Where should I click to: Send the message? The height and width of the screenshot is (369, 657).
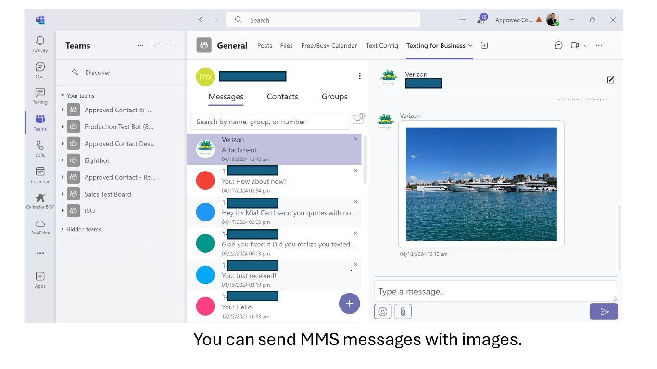[x=604, y=312]
